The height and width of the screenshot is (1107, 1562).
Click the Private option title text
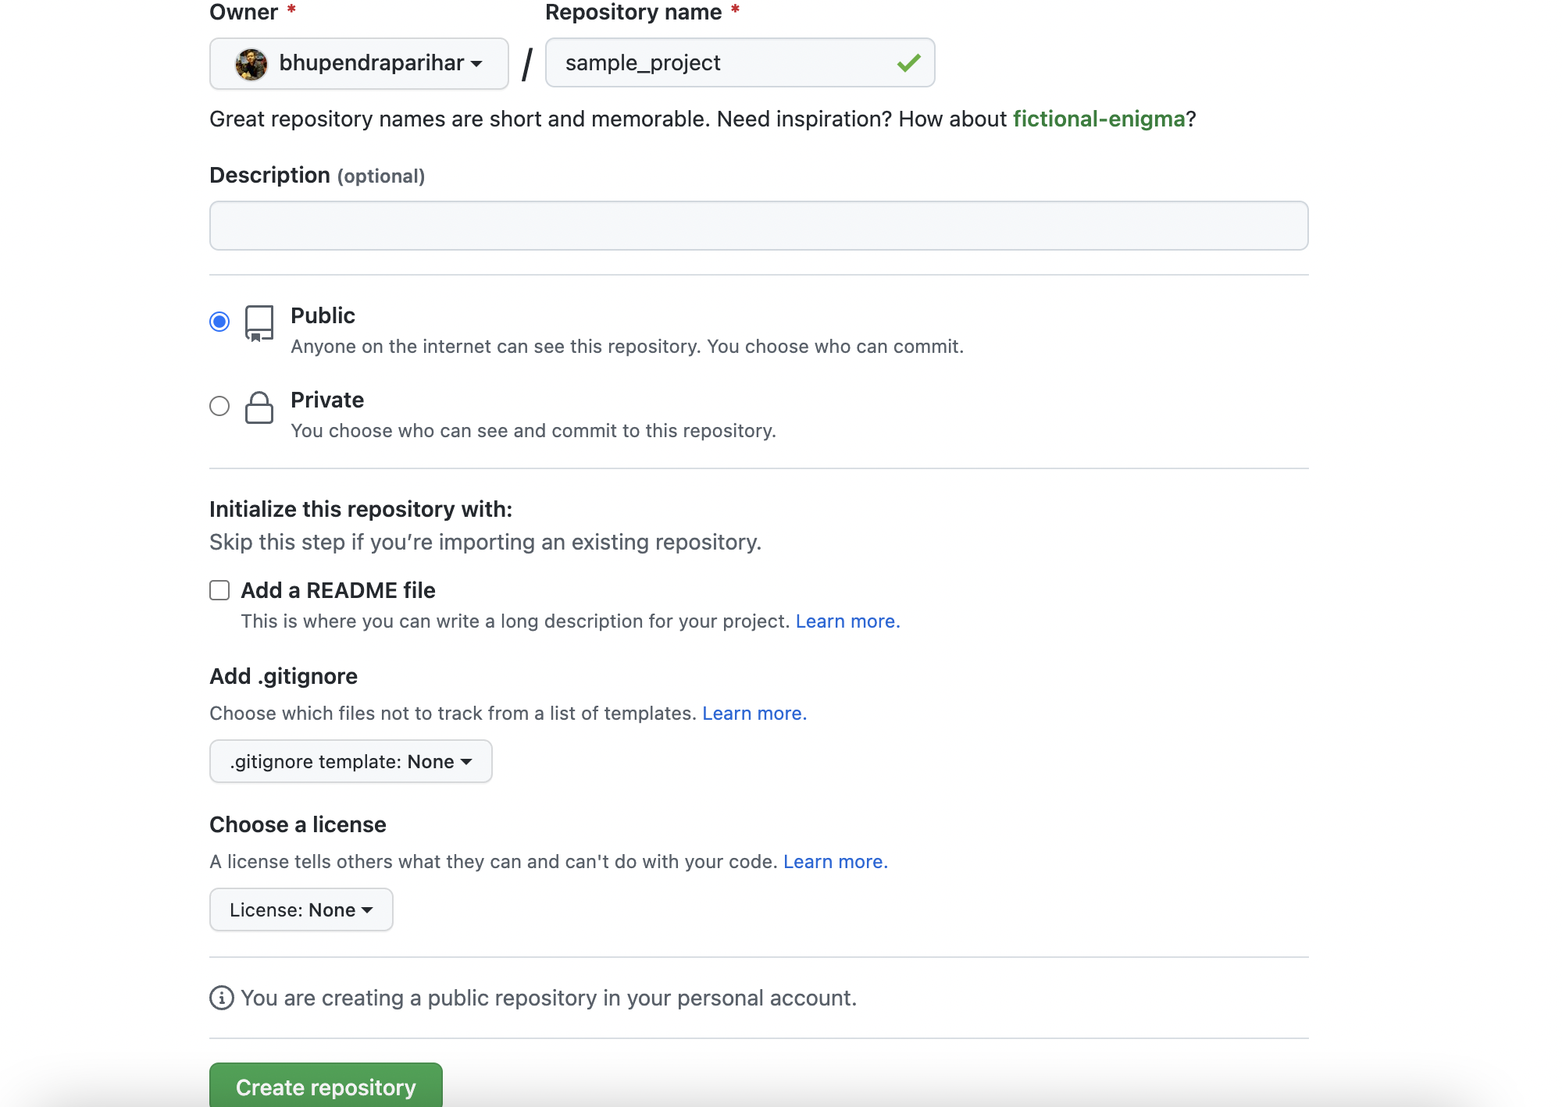point(327,400)
